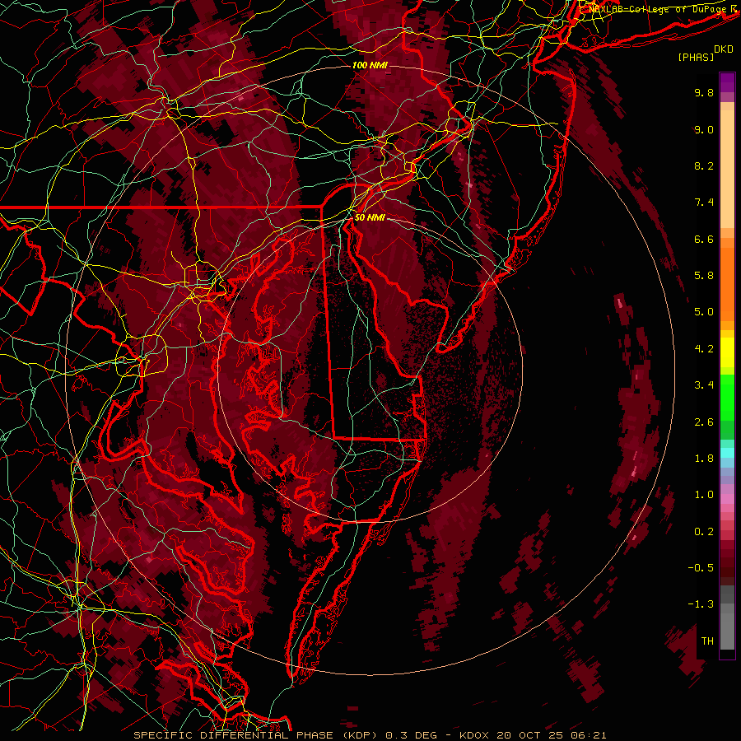Pick the bright green segment of the color bar
The image size is (741, 741).
(727, 397)
